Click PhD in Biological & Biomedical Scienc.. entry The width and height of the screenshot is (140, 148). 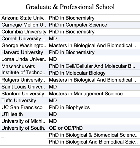[94, 135]
